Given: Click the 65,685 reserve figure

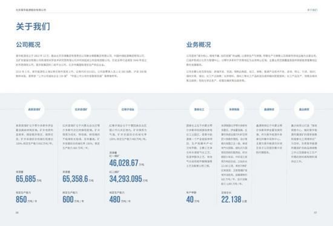Looking at the screenshot, I should click(x=25, y=179).
